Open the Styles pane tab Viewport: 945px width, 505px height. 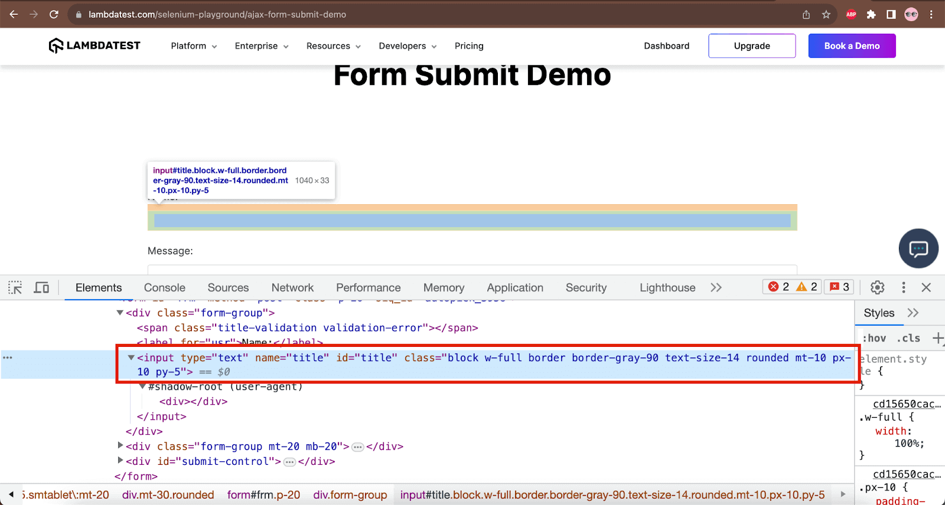coord(879,313)
